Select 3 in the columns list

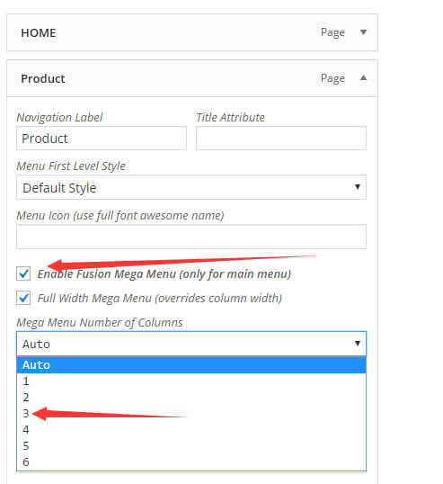point(191,413)
